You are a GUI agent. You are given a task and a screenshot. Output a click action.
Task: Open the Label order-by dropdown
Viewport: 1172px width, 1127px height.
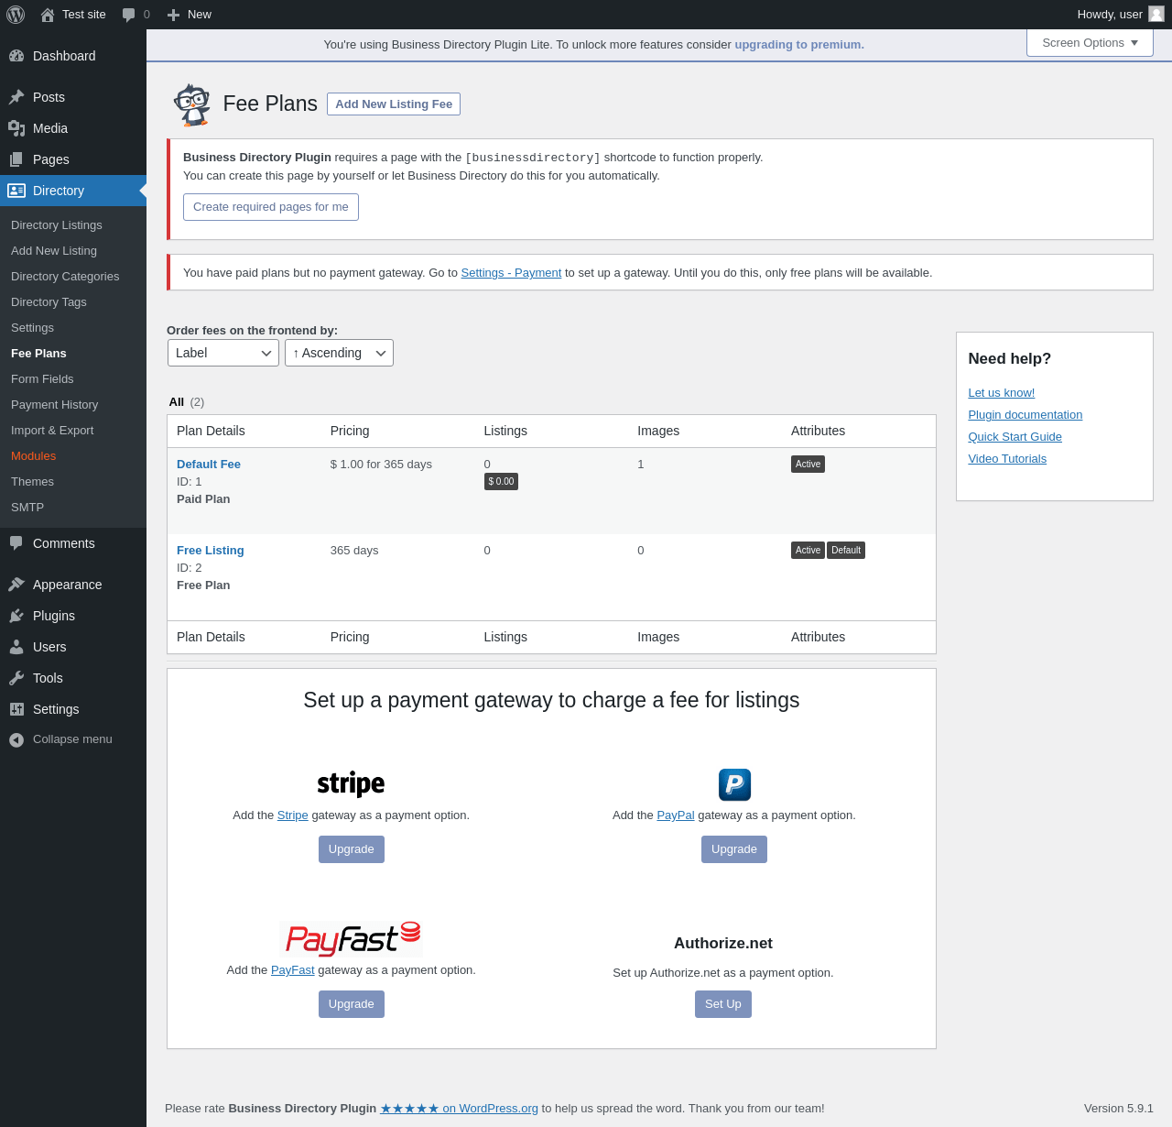coord(223,353)
